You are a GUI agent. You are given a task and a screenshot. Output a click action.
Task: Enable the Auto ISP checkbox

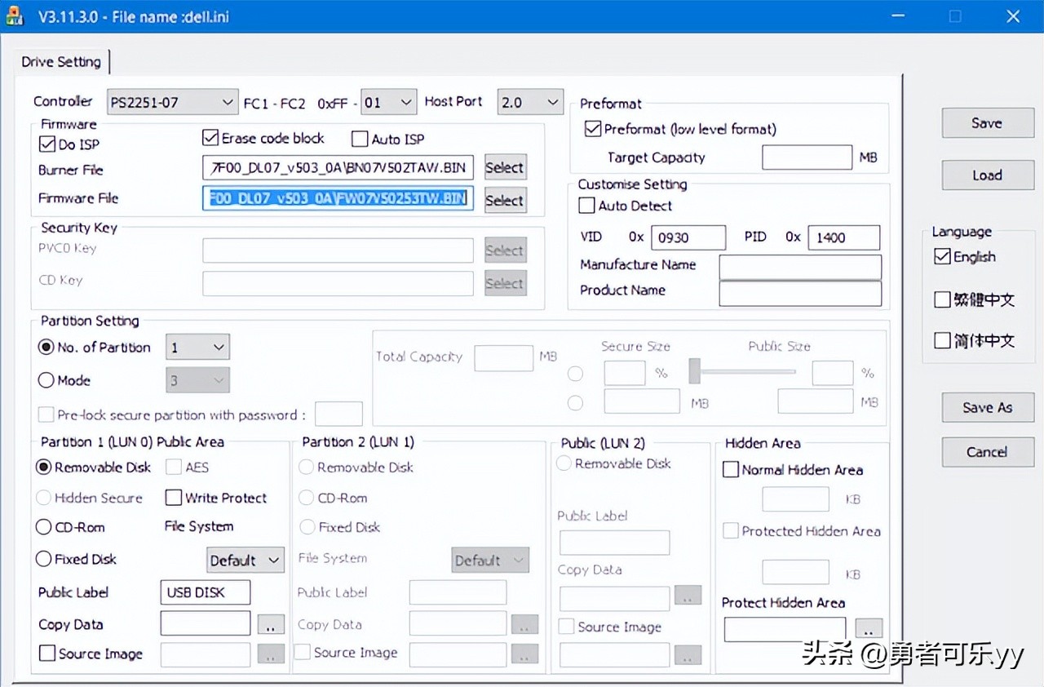point(359,139)
